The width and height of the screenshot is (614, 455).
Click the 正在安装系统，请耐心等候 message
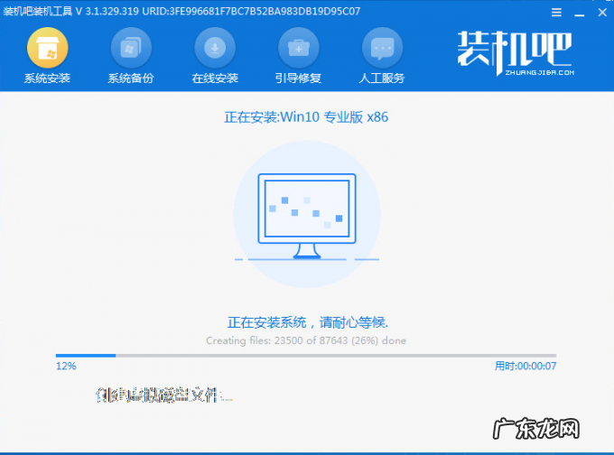click(x=308, y=322)
